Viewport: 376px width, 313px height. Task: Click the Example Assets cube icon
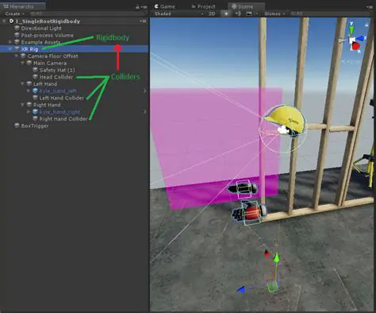[17, 42]
